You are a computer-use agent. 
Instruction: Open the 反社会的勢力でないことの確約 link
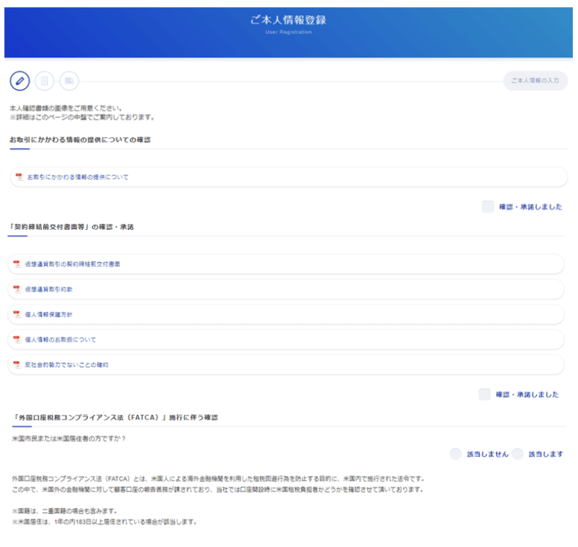[x=66, y=365]
